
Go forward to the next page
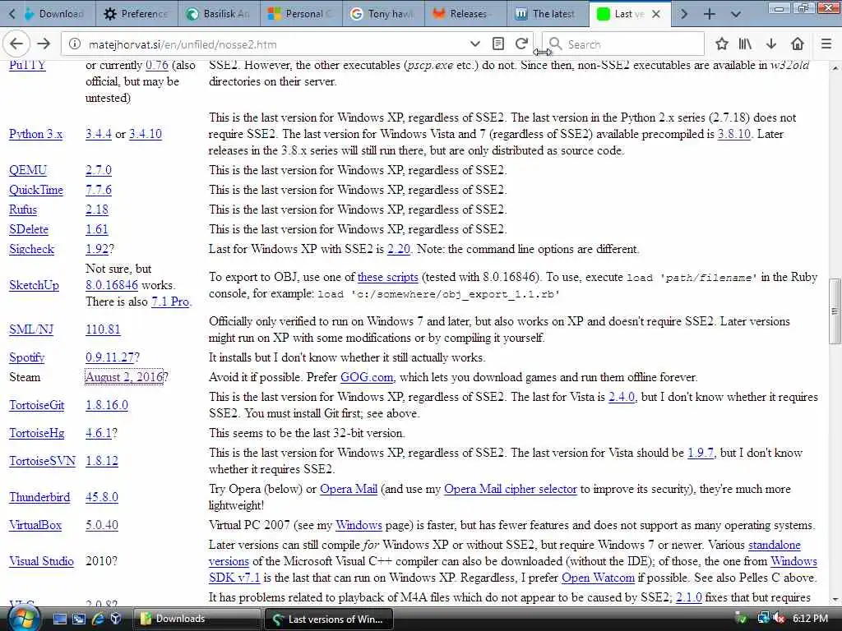44,44
